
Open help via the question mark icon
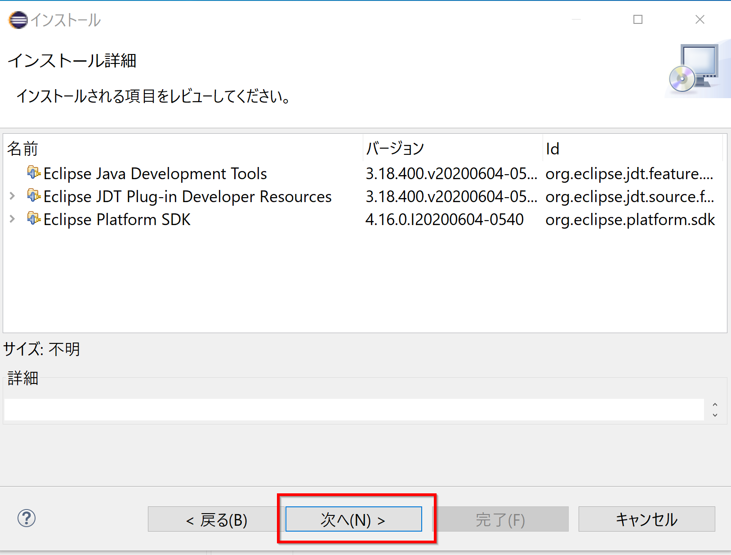27,518
